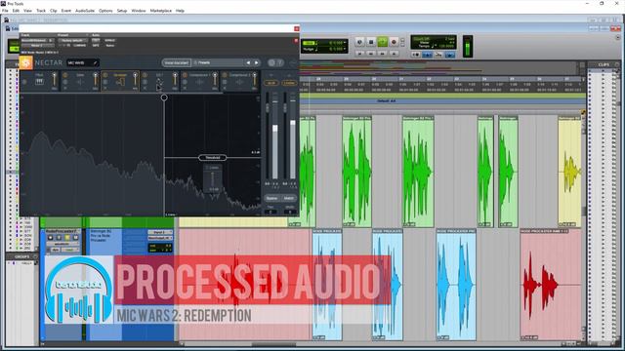Select the Gate module icon
Viewport: 625px width, 351px height.
(x=80, y=82)
